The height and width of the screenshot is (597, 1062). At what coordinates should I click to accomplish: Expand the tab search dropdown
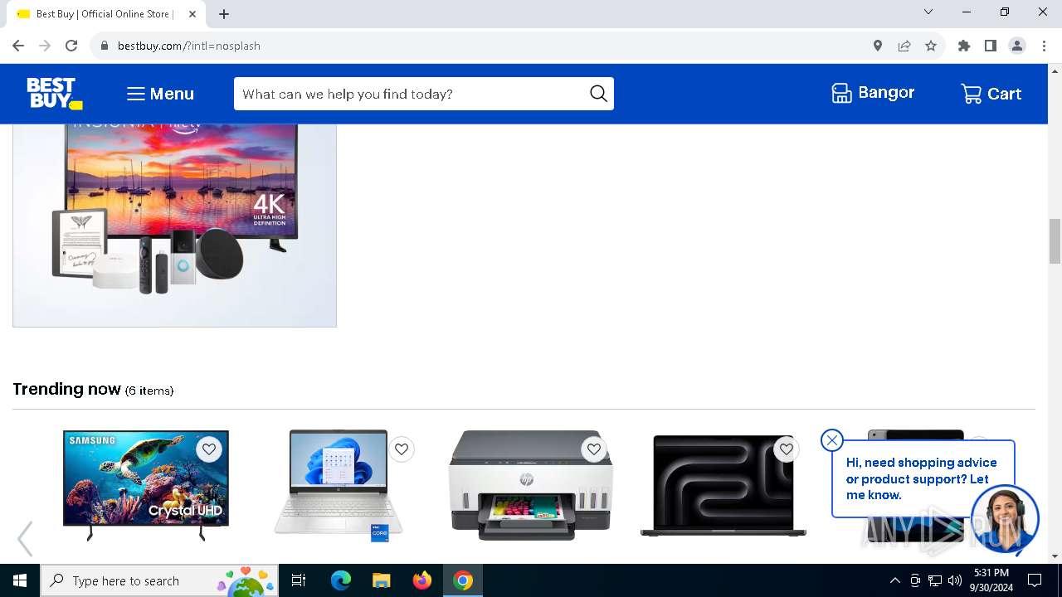(x=928, y=12)
